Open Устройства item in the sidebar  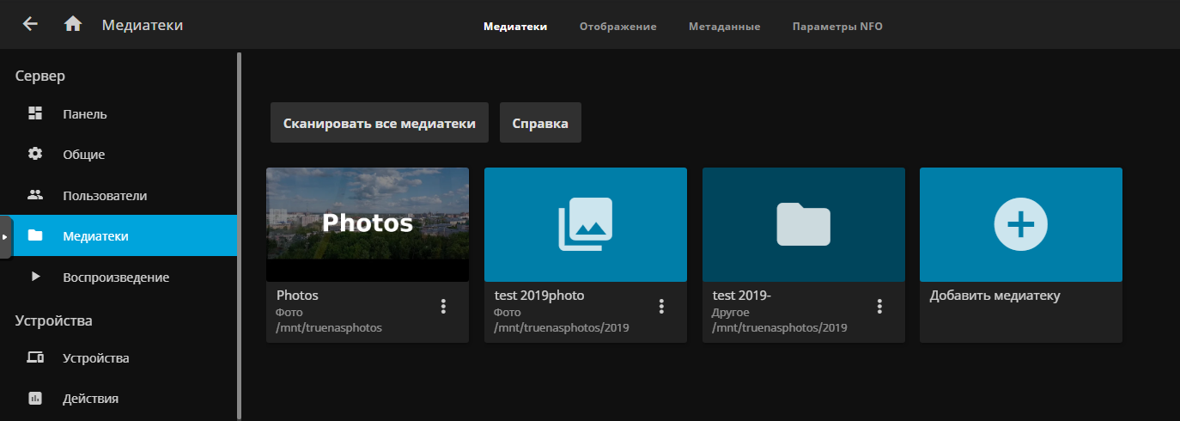click(95, 358)
